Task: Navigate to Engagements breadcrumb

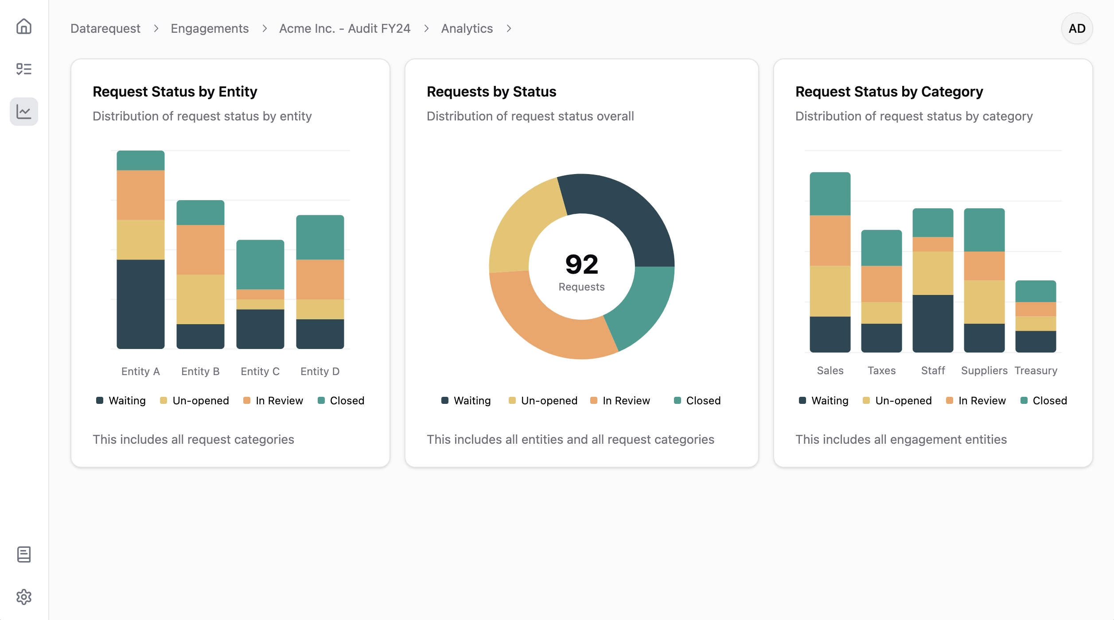Action: pos(210,28)
